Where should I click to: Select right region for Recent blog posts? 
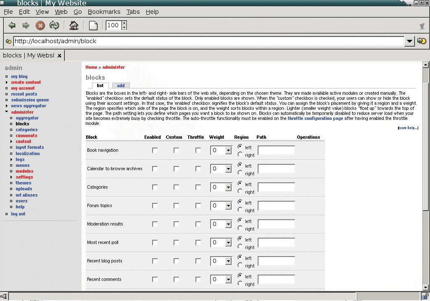(240, 265)
